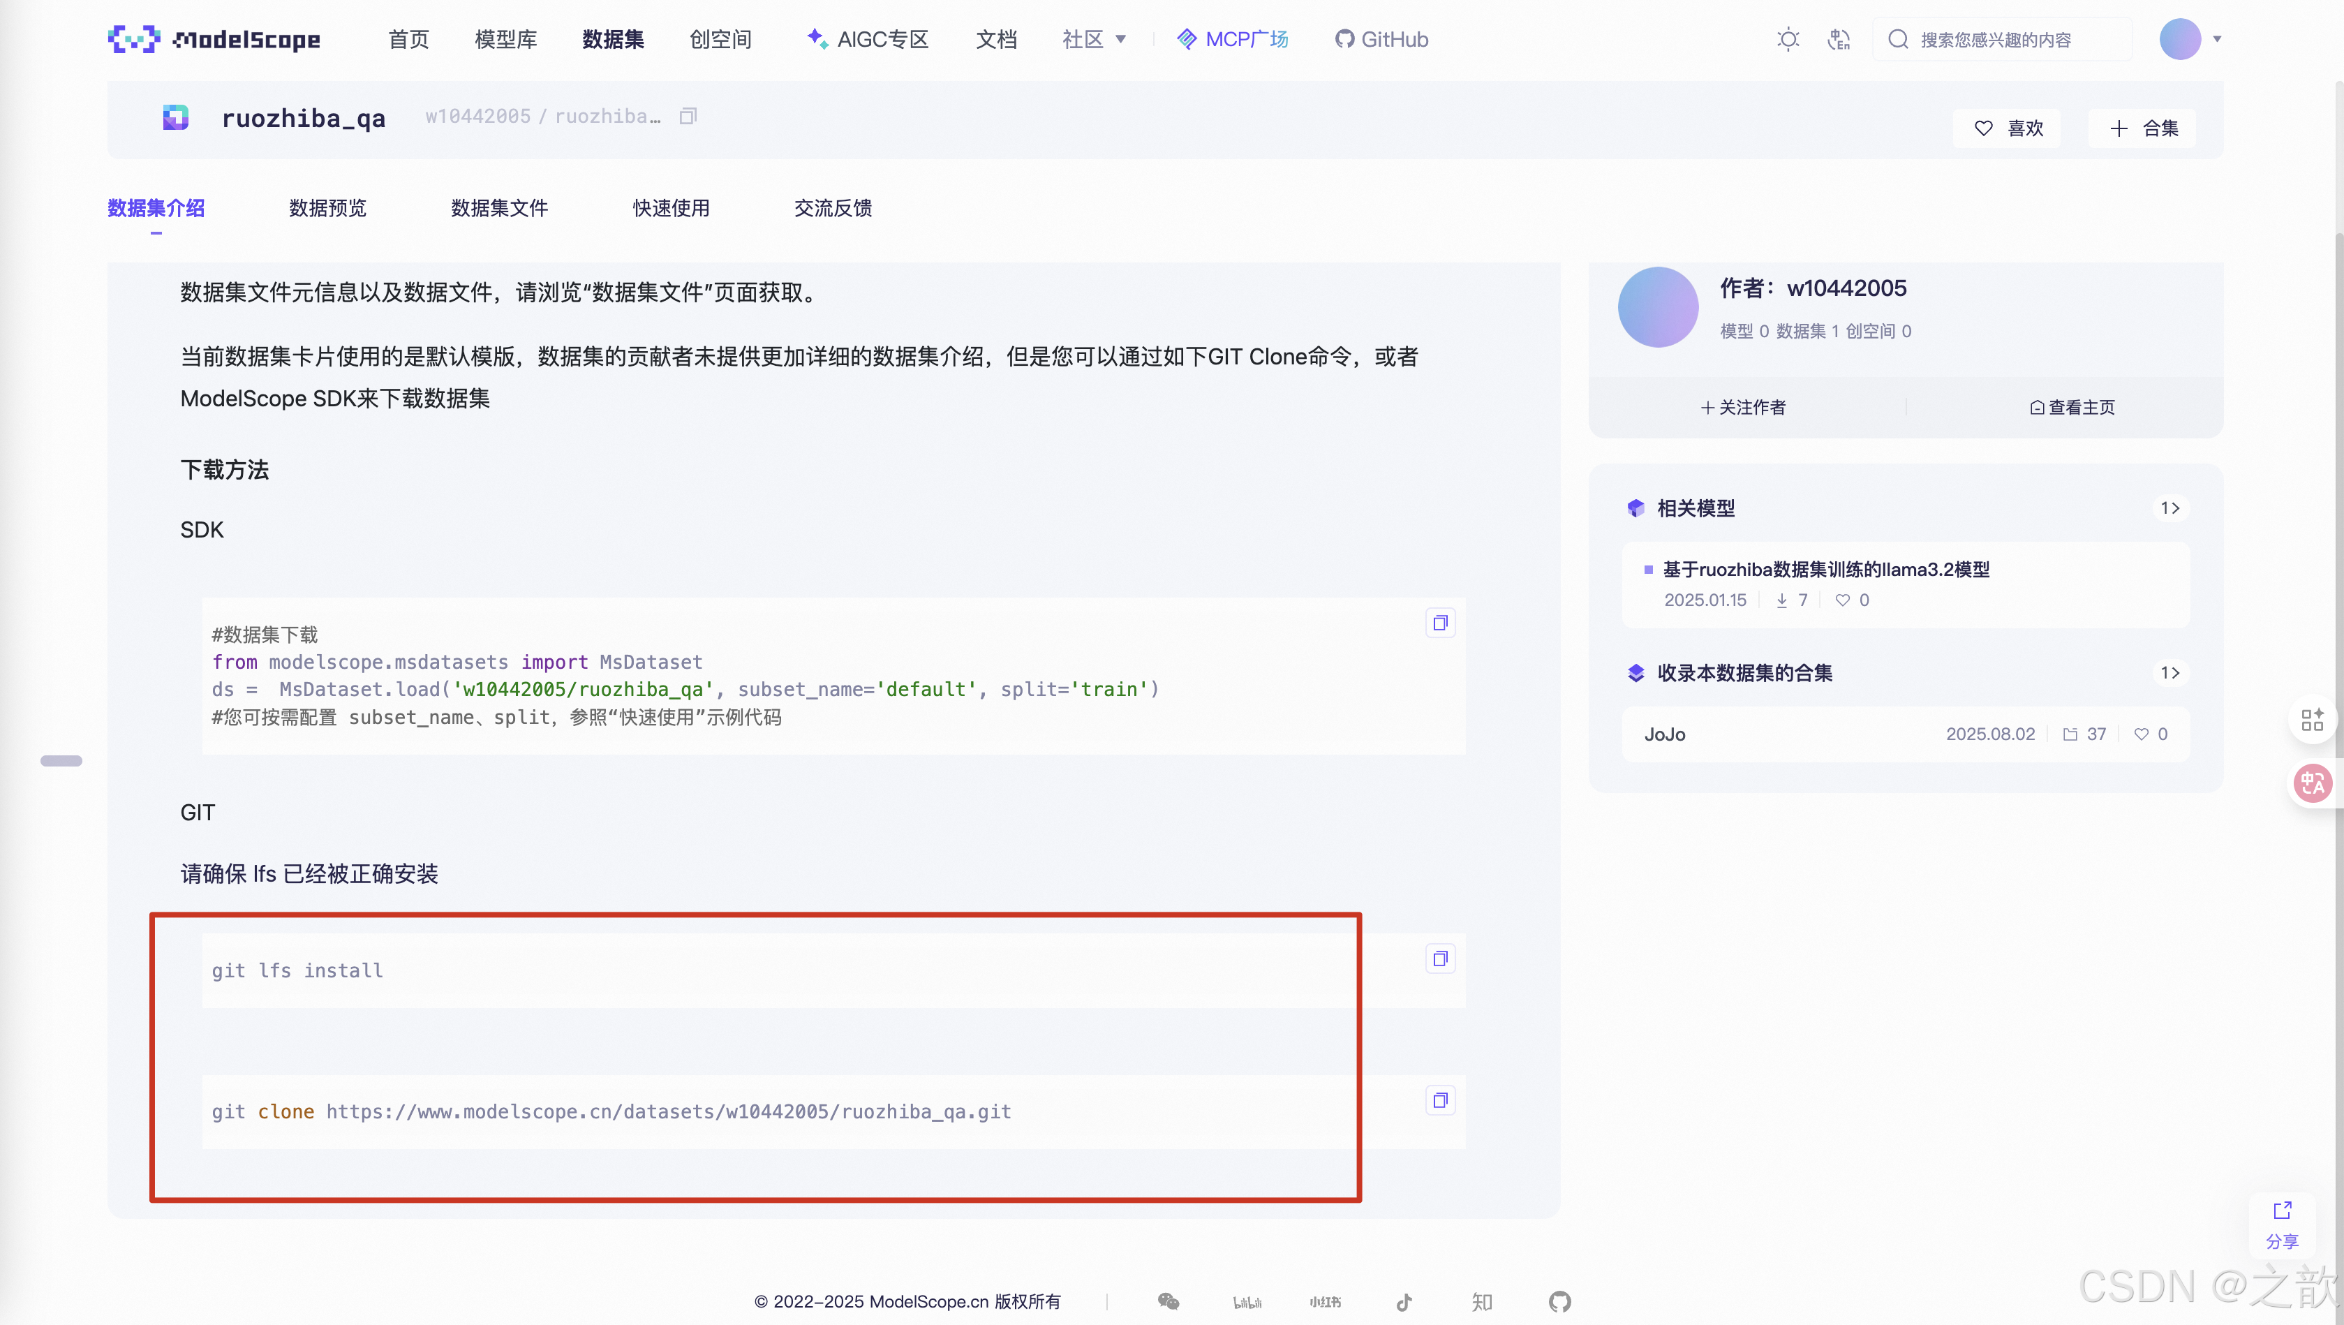Open the 模型库 navigation item

(506, 39)
